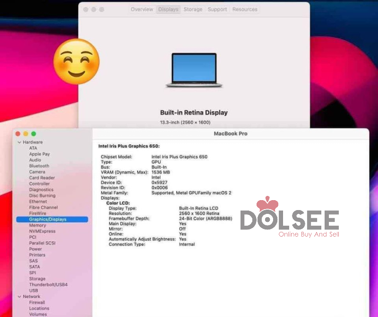Click the Intel Iris Plus Graphics 650 heading

click(129, 146)
